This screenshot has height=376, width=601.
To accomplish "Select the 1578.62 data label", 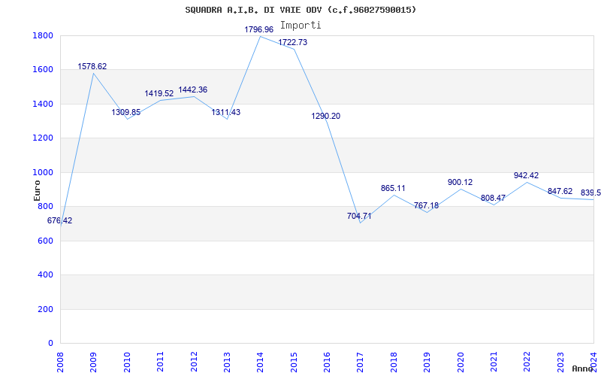I will point(92,66).
